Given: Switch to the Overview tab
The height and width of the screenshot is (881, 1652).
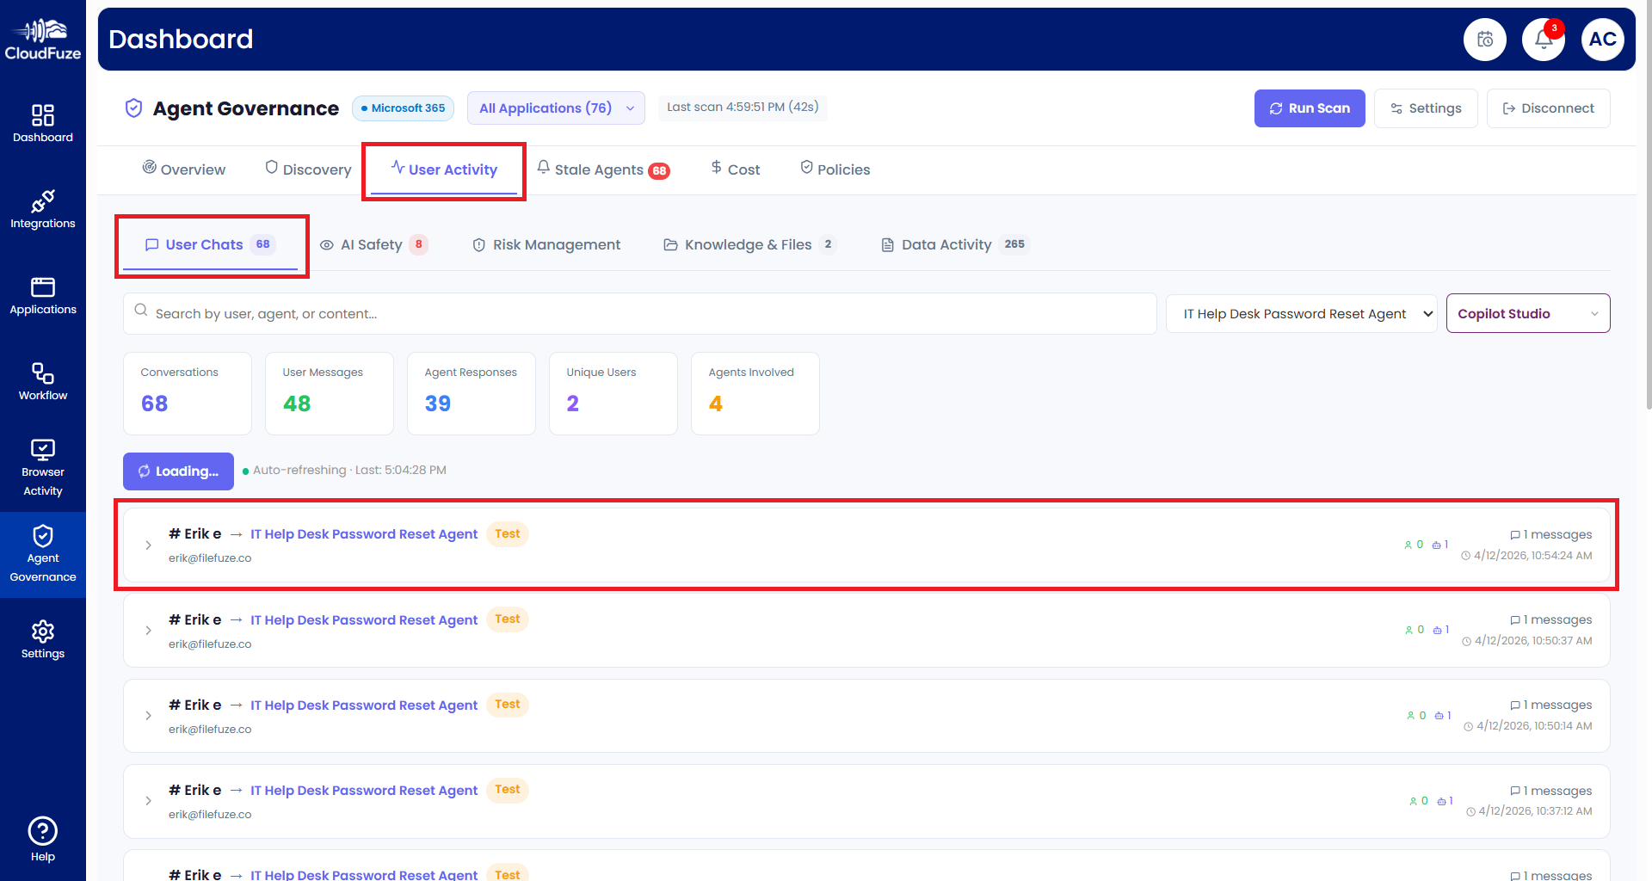Looking at the screenshot, I should pos(184,169).
